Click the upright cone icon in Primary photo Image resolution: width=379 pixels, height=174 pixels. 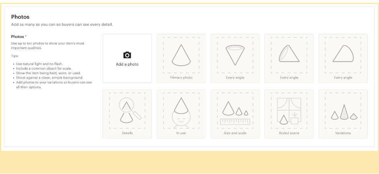pos(181,55)
